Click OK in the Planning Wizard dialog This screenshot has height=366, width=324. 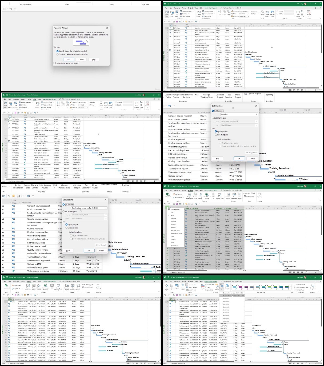click(x=69, y=59)
